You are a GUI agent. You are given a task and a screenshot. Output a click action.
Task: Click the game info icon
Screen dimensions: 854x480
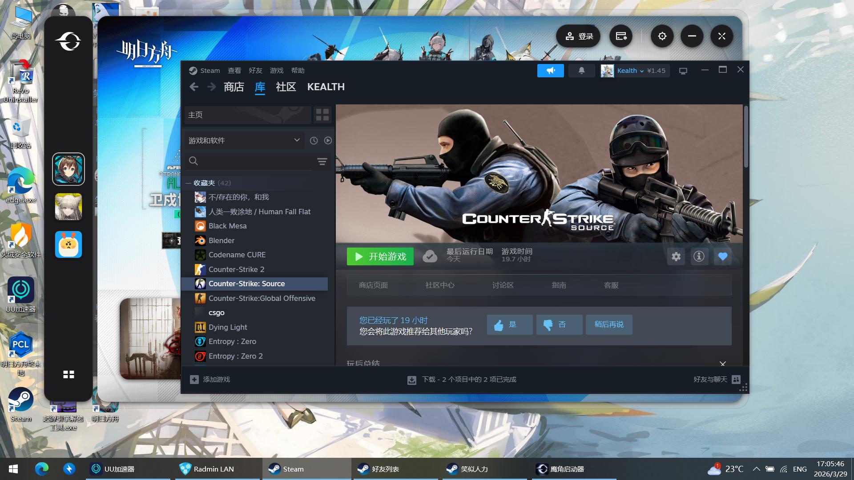click(x=699, y=256)
